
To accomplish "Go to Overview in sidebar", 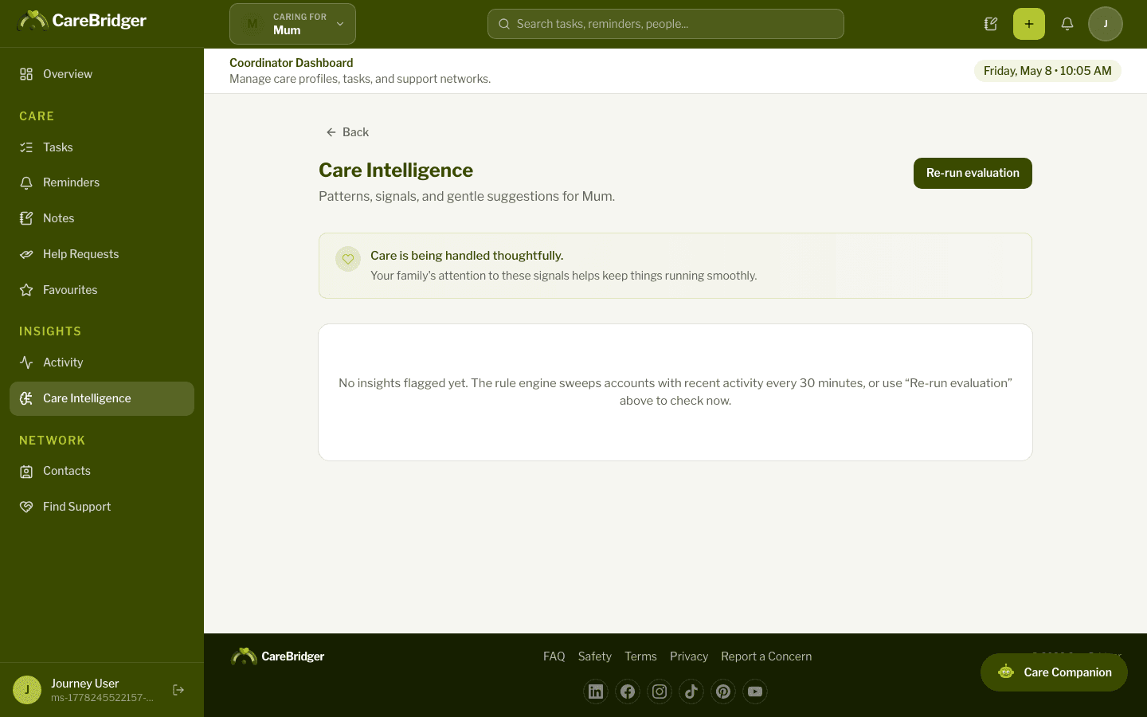I will 102,74.
